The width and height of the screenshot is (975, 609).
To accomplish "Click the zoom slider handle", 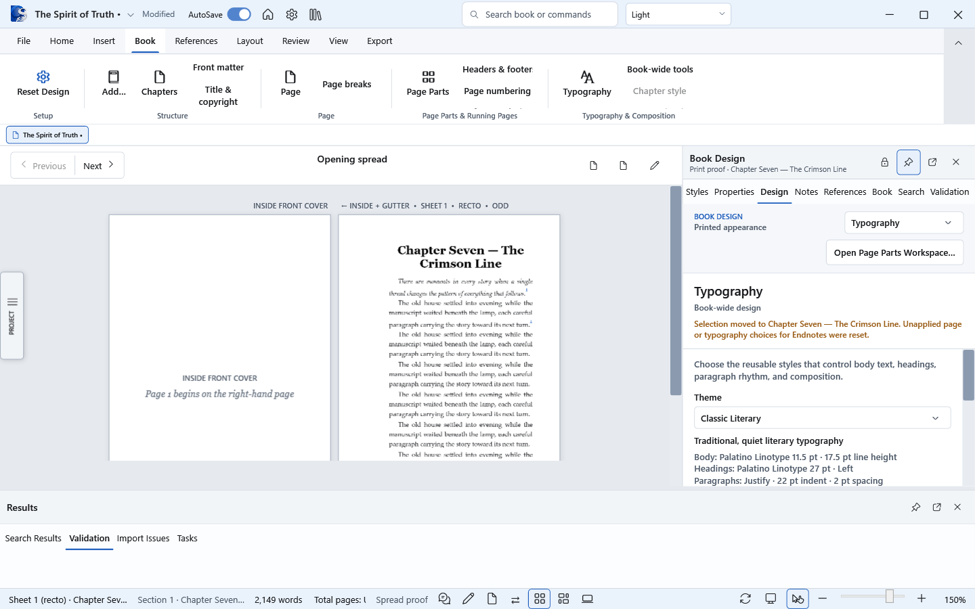I will point(890,596).
